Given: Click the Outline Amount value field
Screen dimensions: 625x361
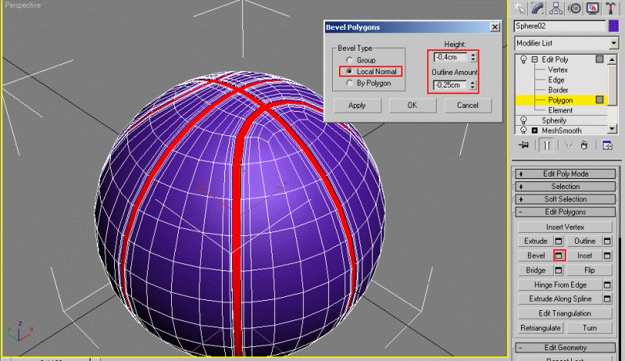Looking at the screenshot, I should (451, 85).
